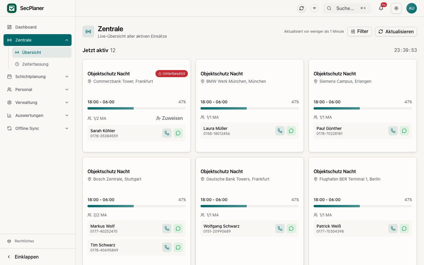The width and height of the screenshot is (424, 265).
Task: Open the notifications bell
Action: pos(381,8)
